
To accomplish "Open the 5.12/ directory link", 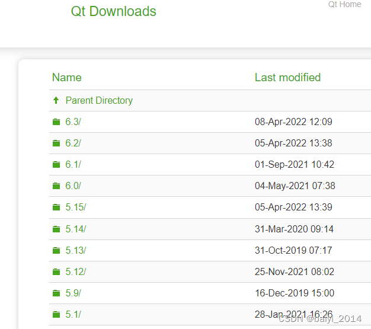I will coord(76,271).
